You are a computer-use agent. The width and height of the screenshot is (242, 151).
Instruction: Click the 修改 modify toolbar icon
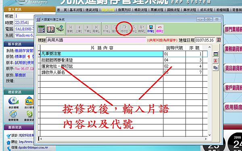click(124, 29)
